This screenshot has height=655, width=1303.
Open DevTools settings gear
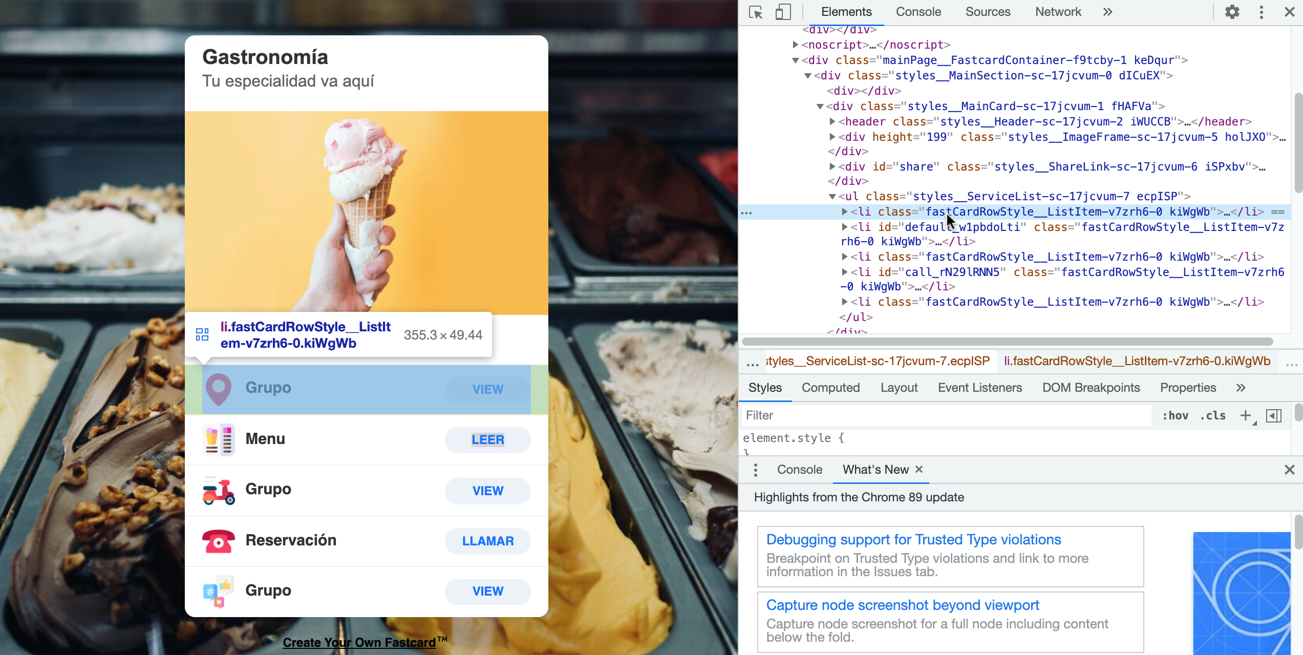1232,12
